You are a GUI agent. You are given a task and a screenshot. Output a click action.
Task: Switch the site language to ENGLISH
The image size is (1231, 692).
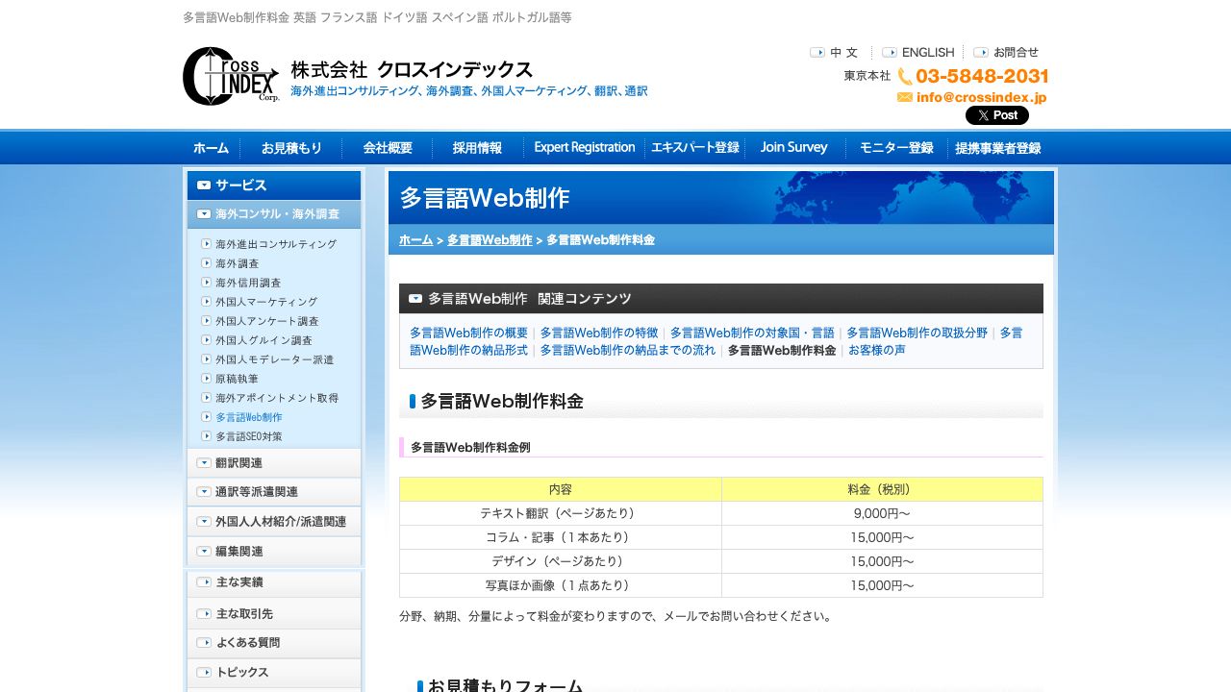coord(918,53)
